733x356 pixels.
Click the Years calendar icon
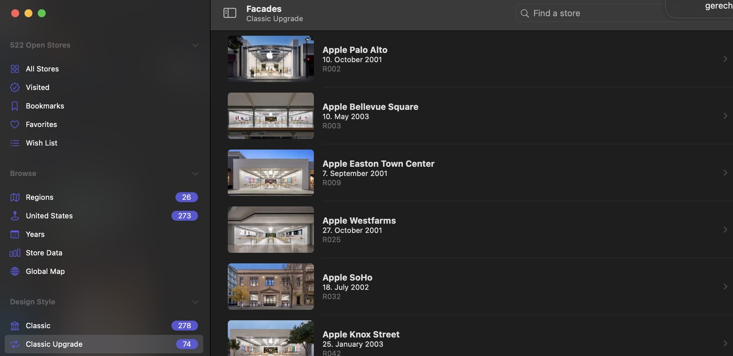pyautogui.click(x=15, y=234)
